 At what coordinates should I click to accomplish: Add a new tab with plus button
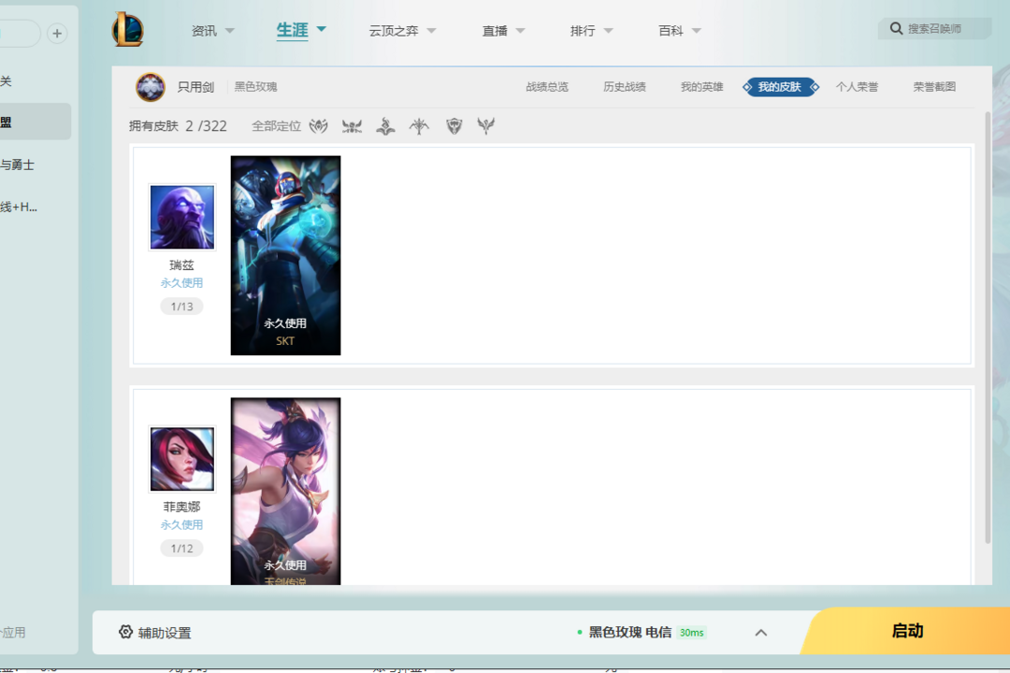[57, 34]
